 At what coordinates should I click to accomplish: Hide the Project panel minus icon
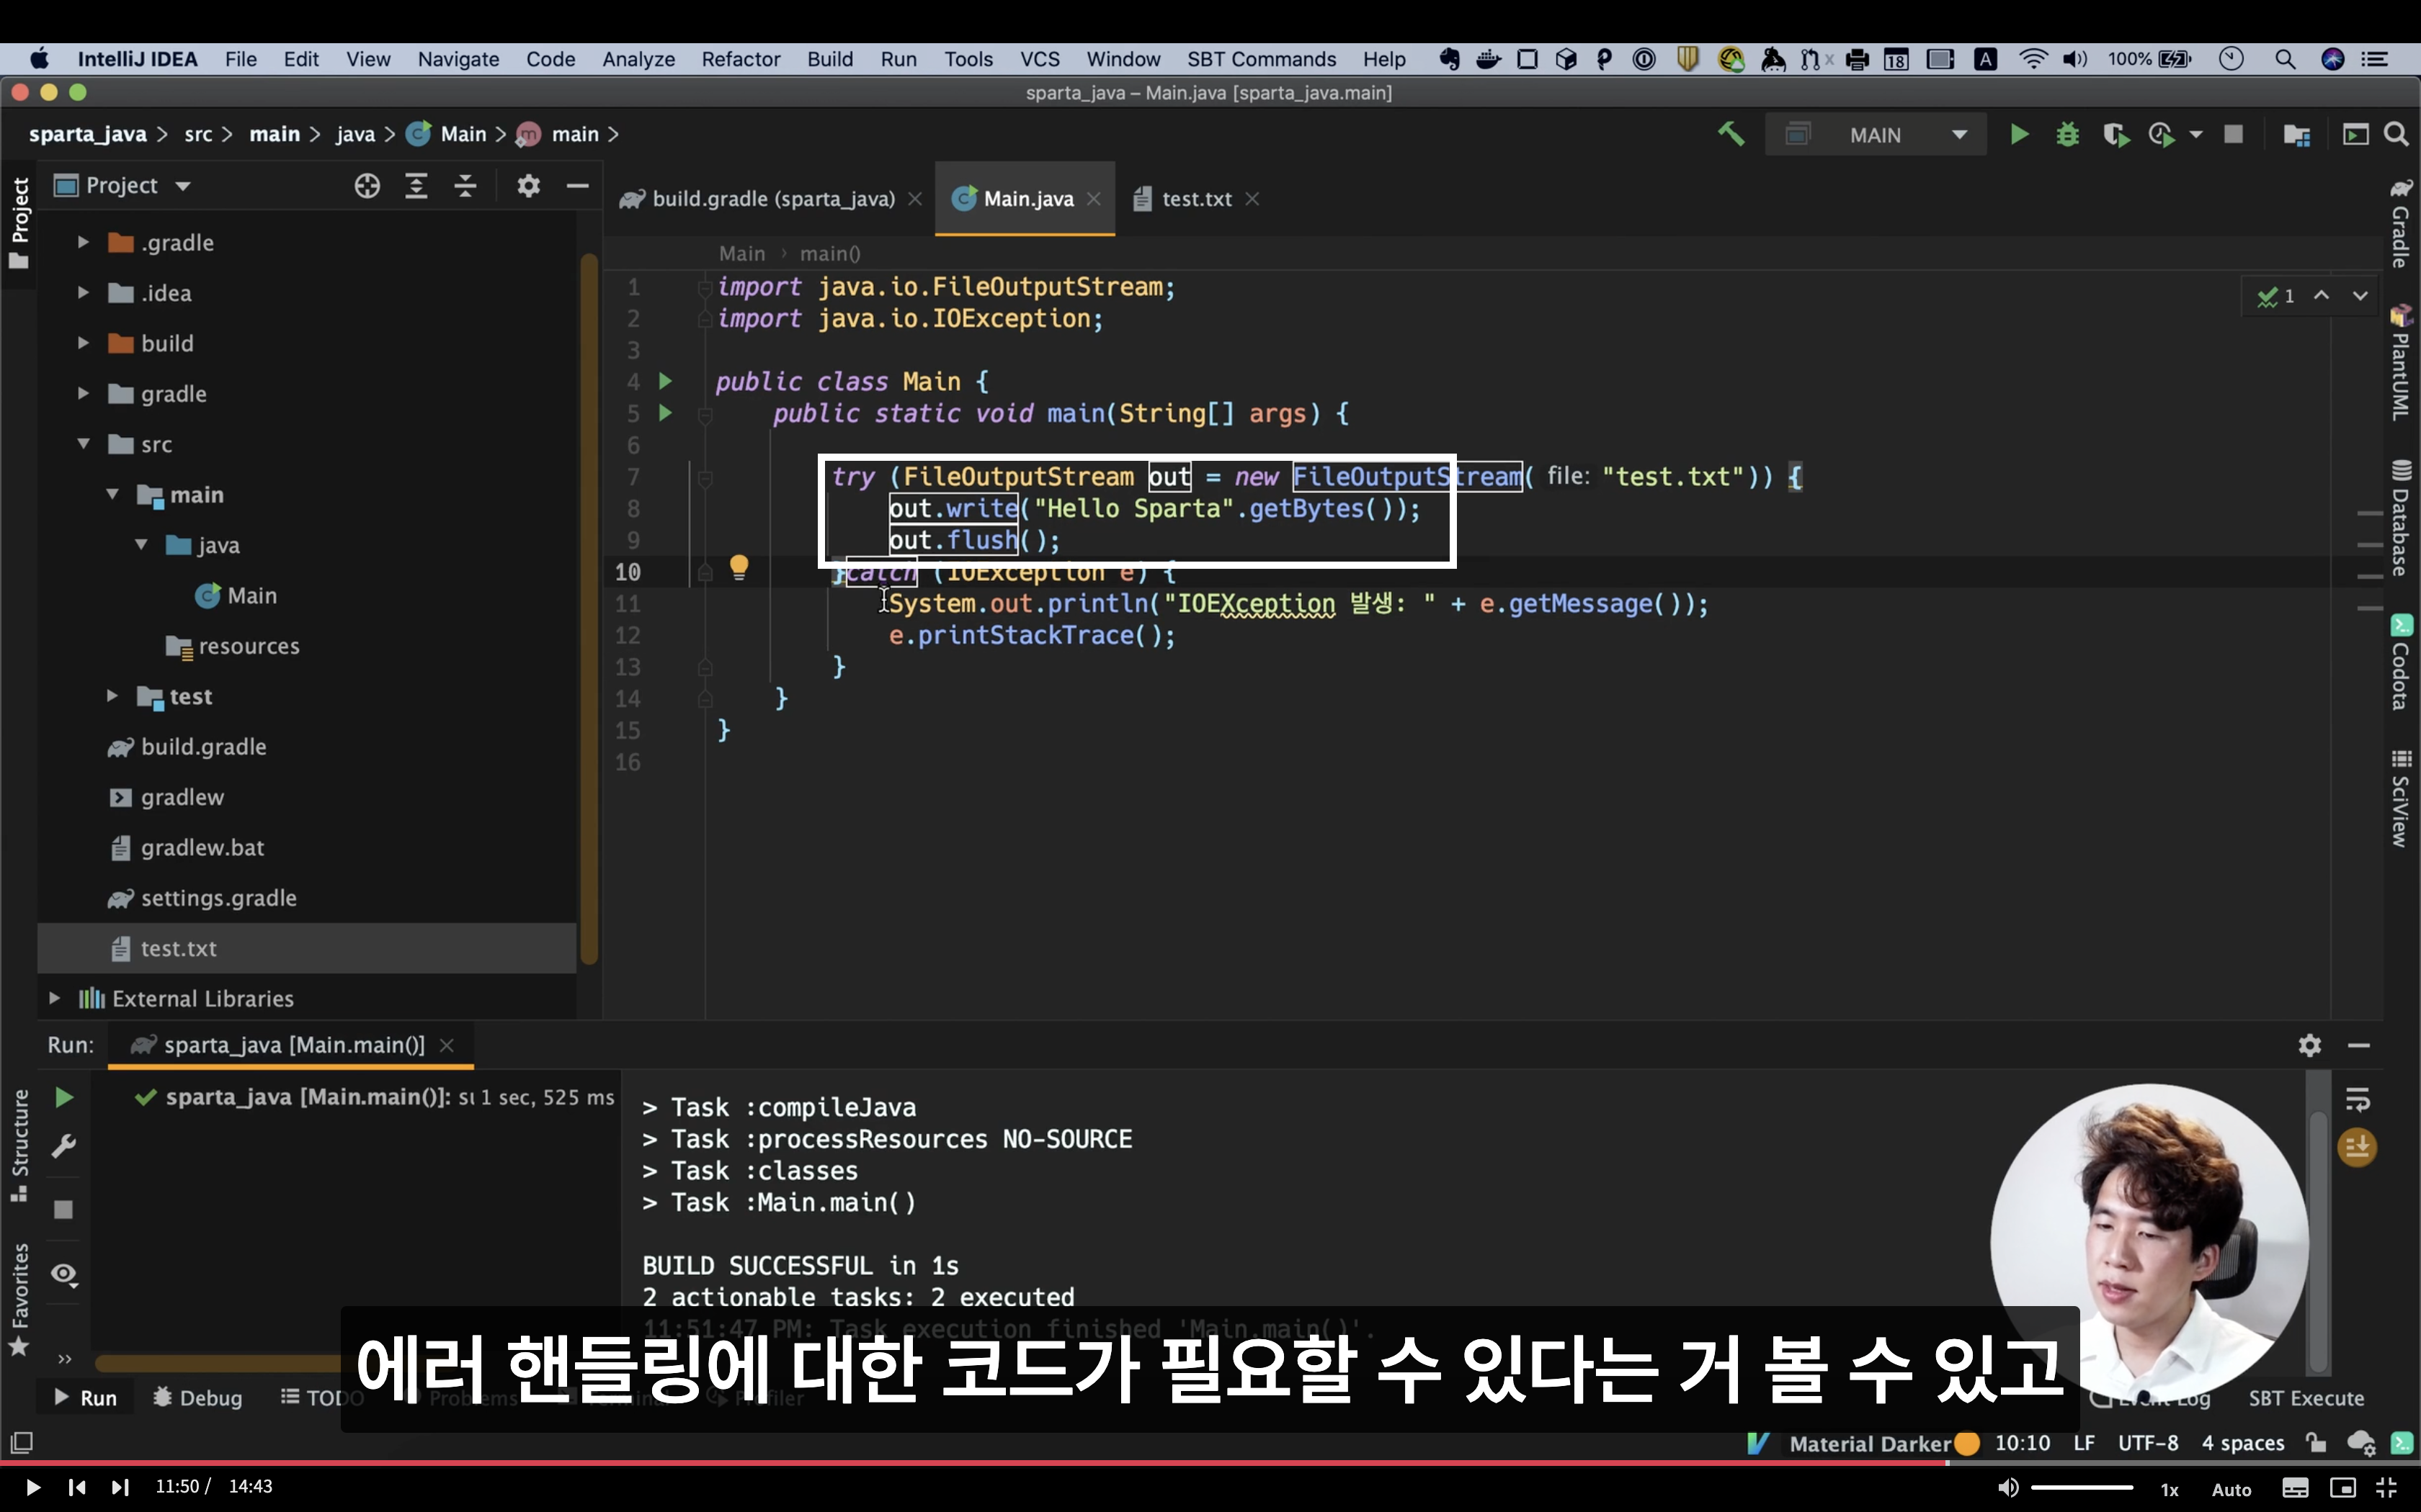(577, 186)
